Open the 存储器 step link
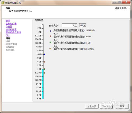Image resolution: width=132 pixels, height=113 pixels. [x=9, y=27]
